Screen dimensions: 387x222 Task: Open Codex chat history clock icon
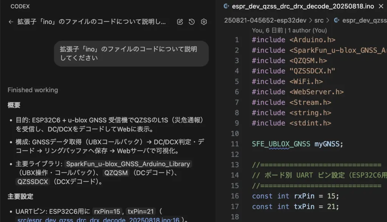tap(192, 22)
